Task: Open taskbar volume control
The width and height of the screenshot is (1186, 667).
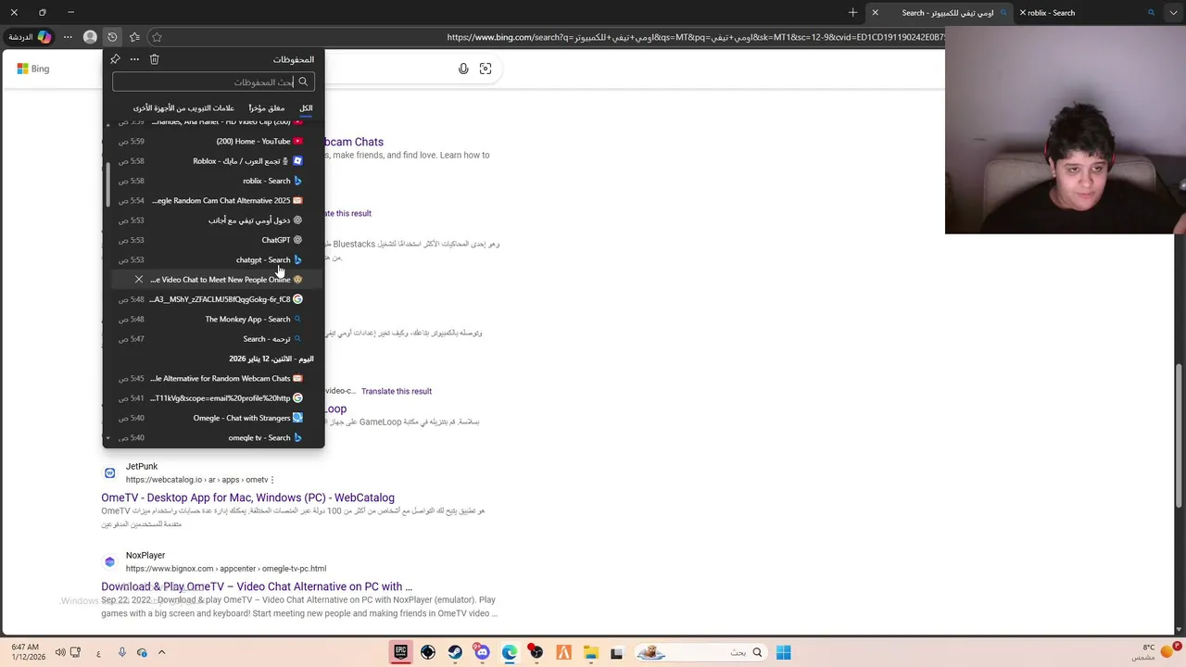Action: [60, 652]
